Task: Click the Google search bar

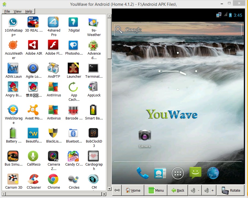Action: point(178,30)
